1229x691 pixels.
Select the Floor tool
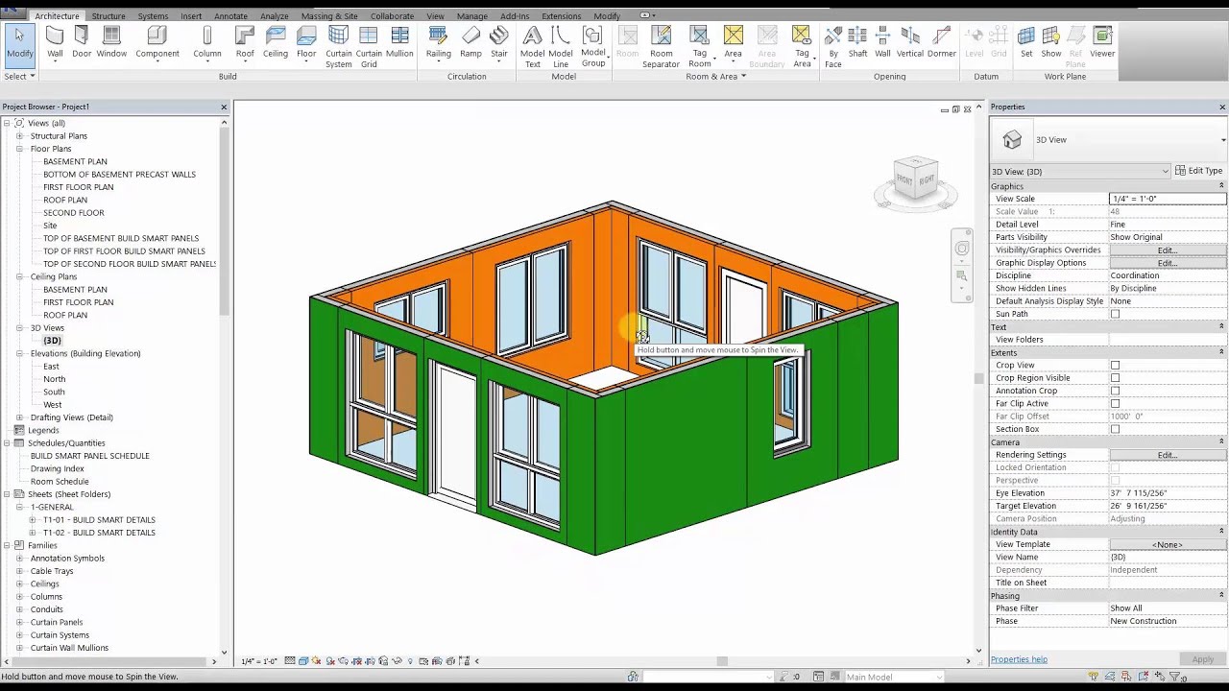coord(306,43)
